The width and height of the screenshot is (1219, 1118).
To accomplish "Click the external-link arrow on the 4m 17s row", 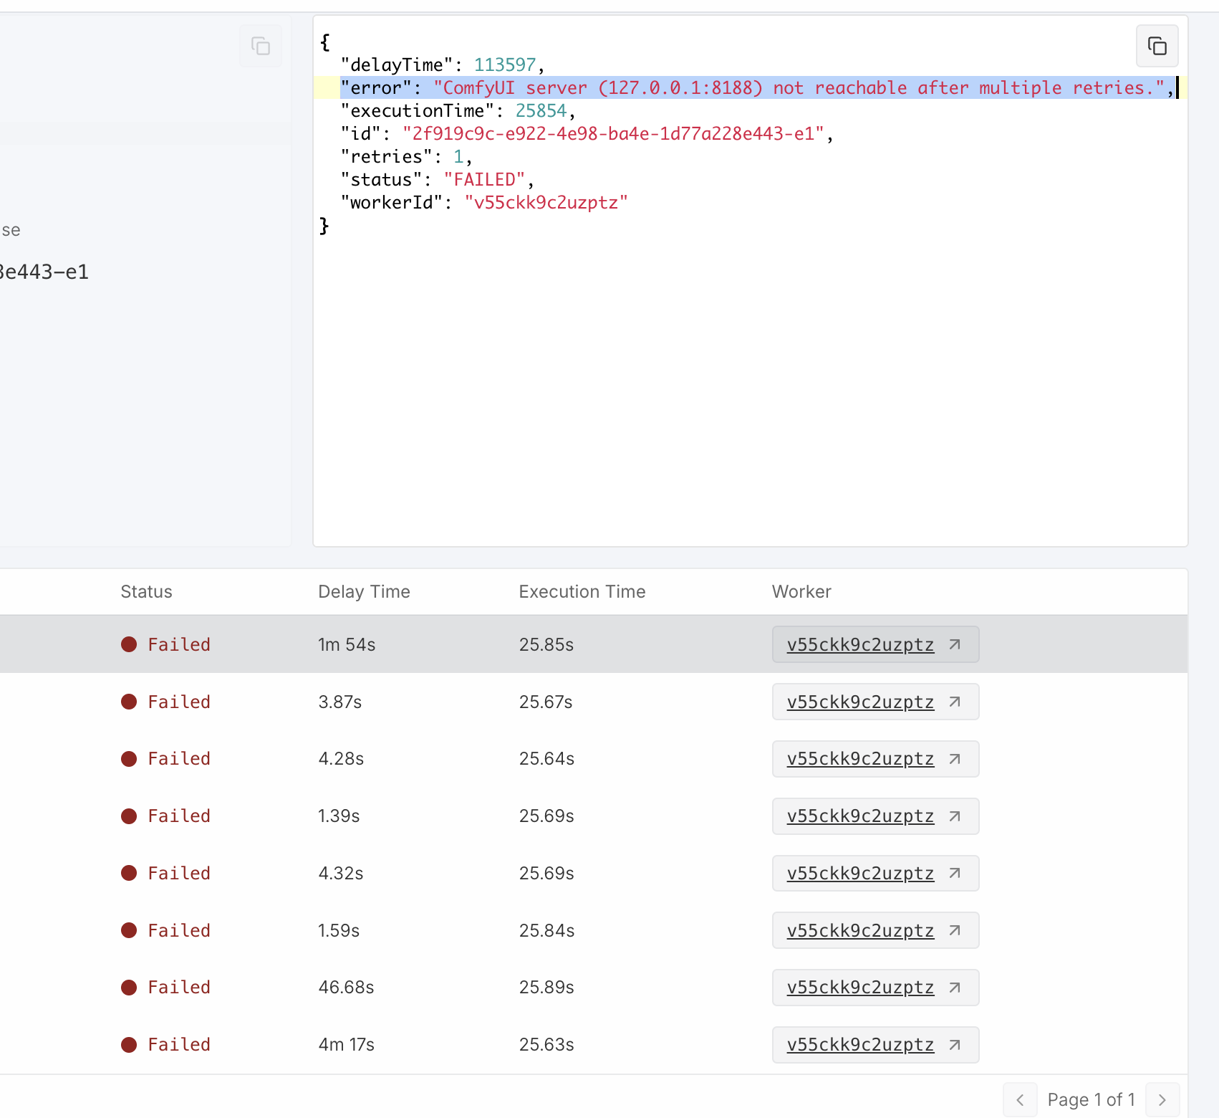I will pos(955,1045).
